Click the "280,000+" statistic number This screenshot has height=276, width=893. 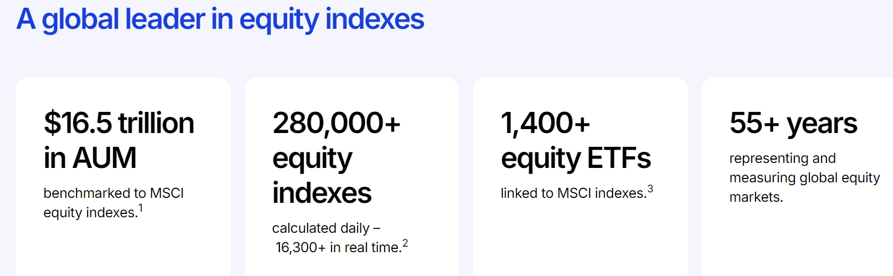point(336,123)
